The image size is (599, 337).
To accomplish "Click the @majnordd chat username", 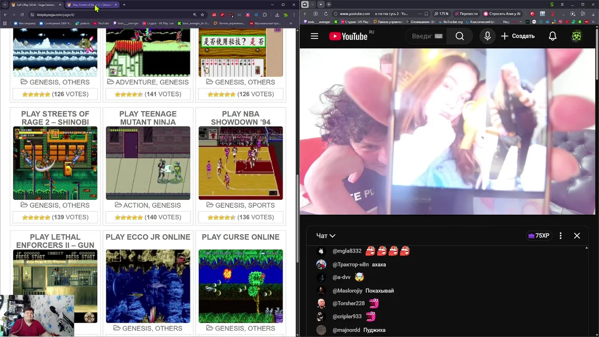I will tap(346, 330).
